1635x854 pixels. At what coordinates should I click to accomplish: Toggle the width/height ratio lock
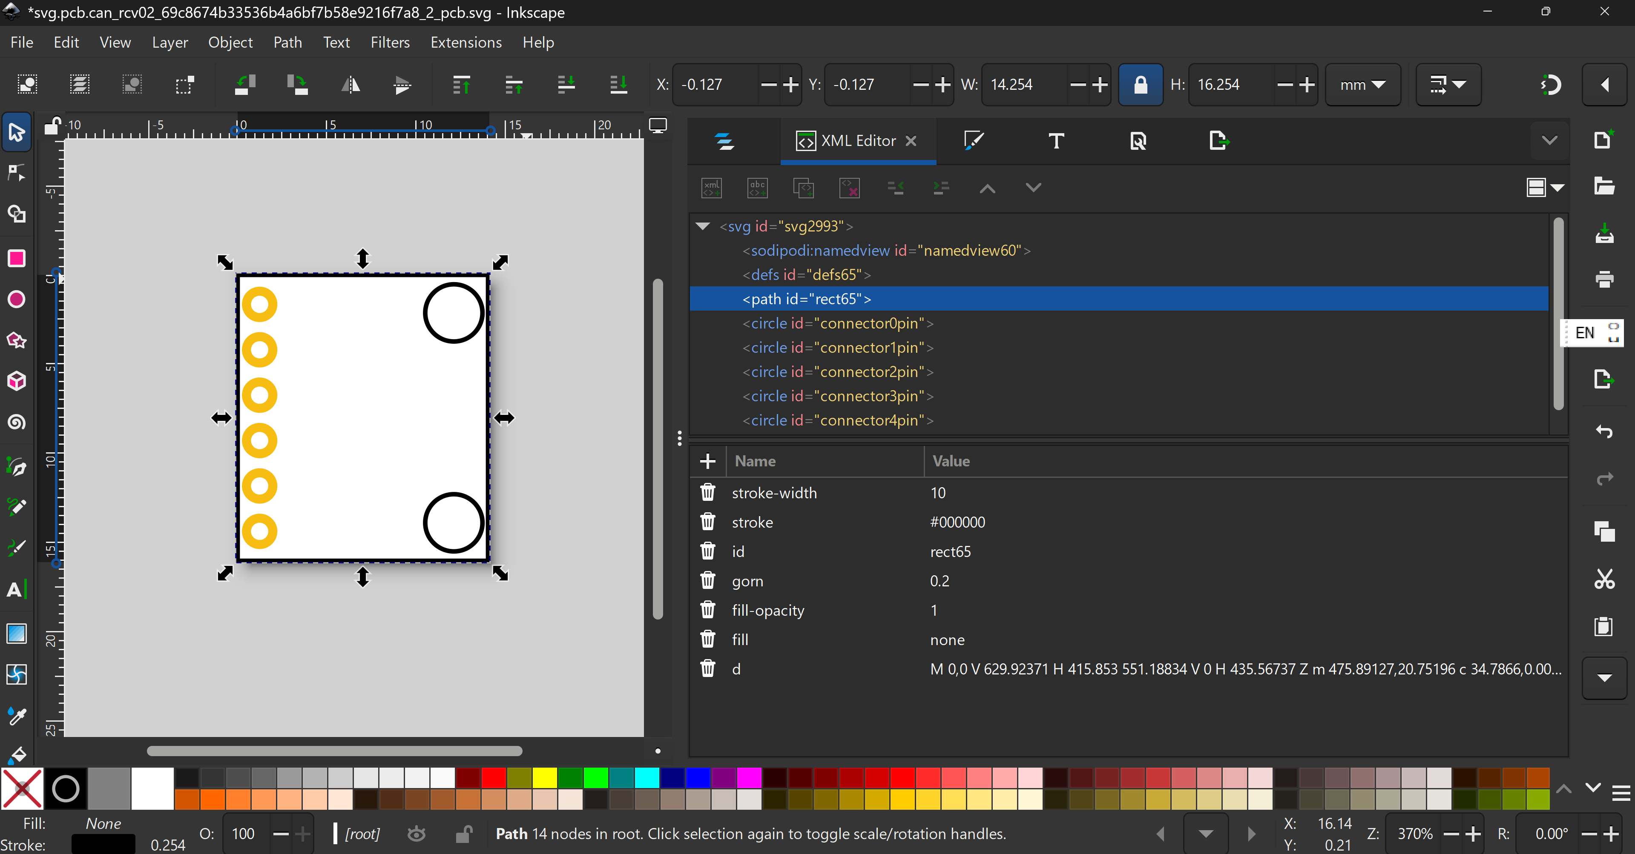[1140, 84]
